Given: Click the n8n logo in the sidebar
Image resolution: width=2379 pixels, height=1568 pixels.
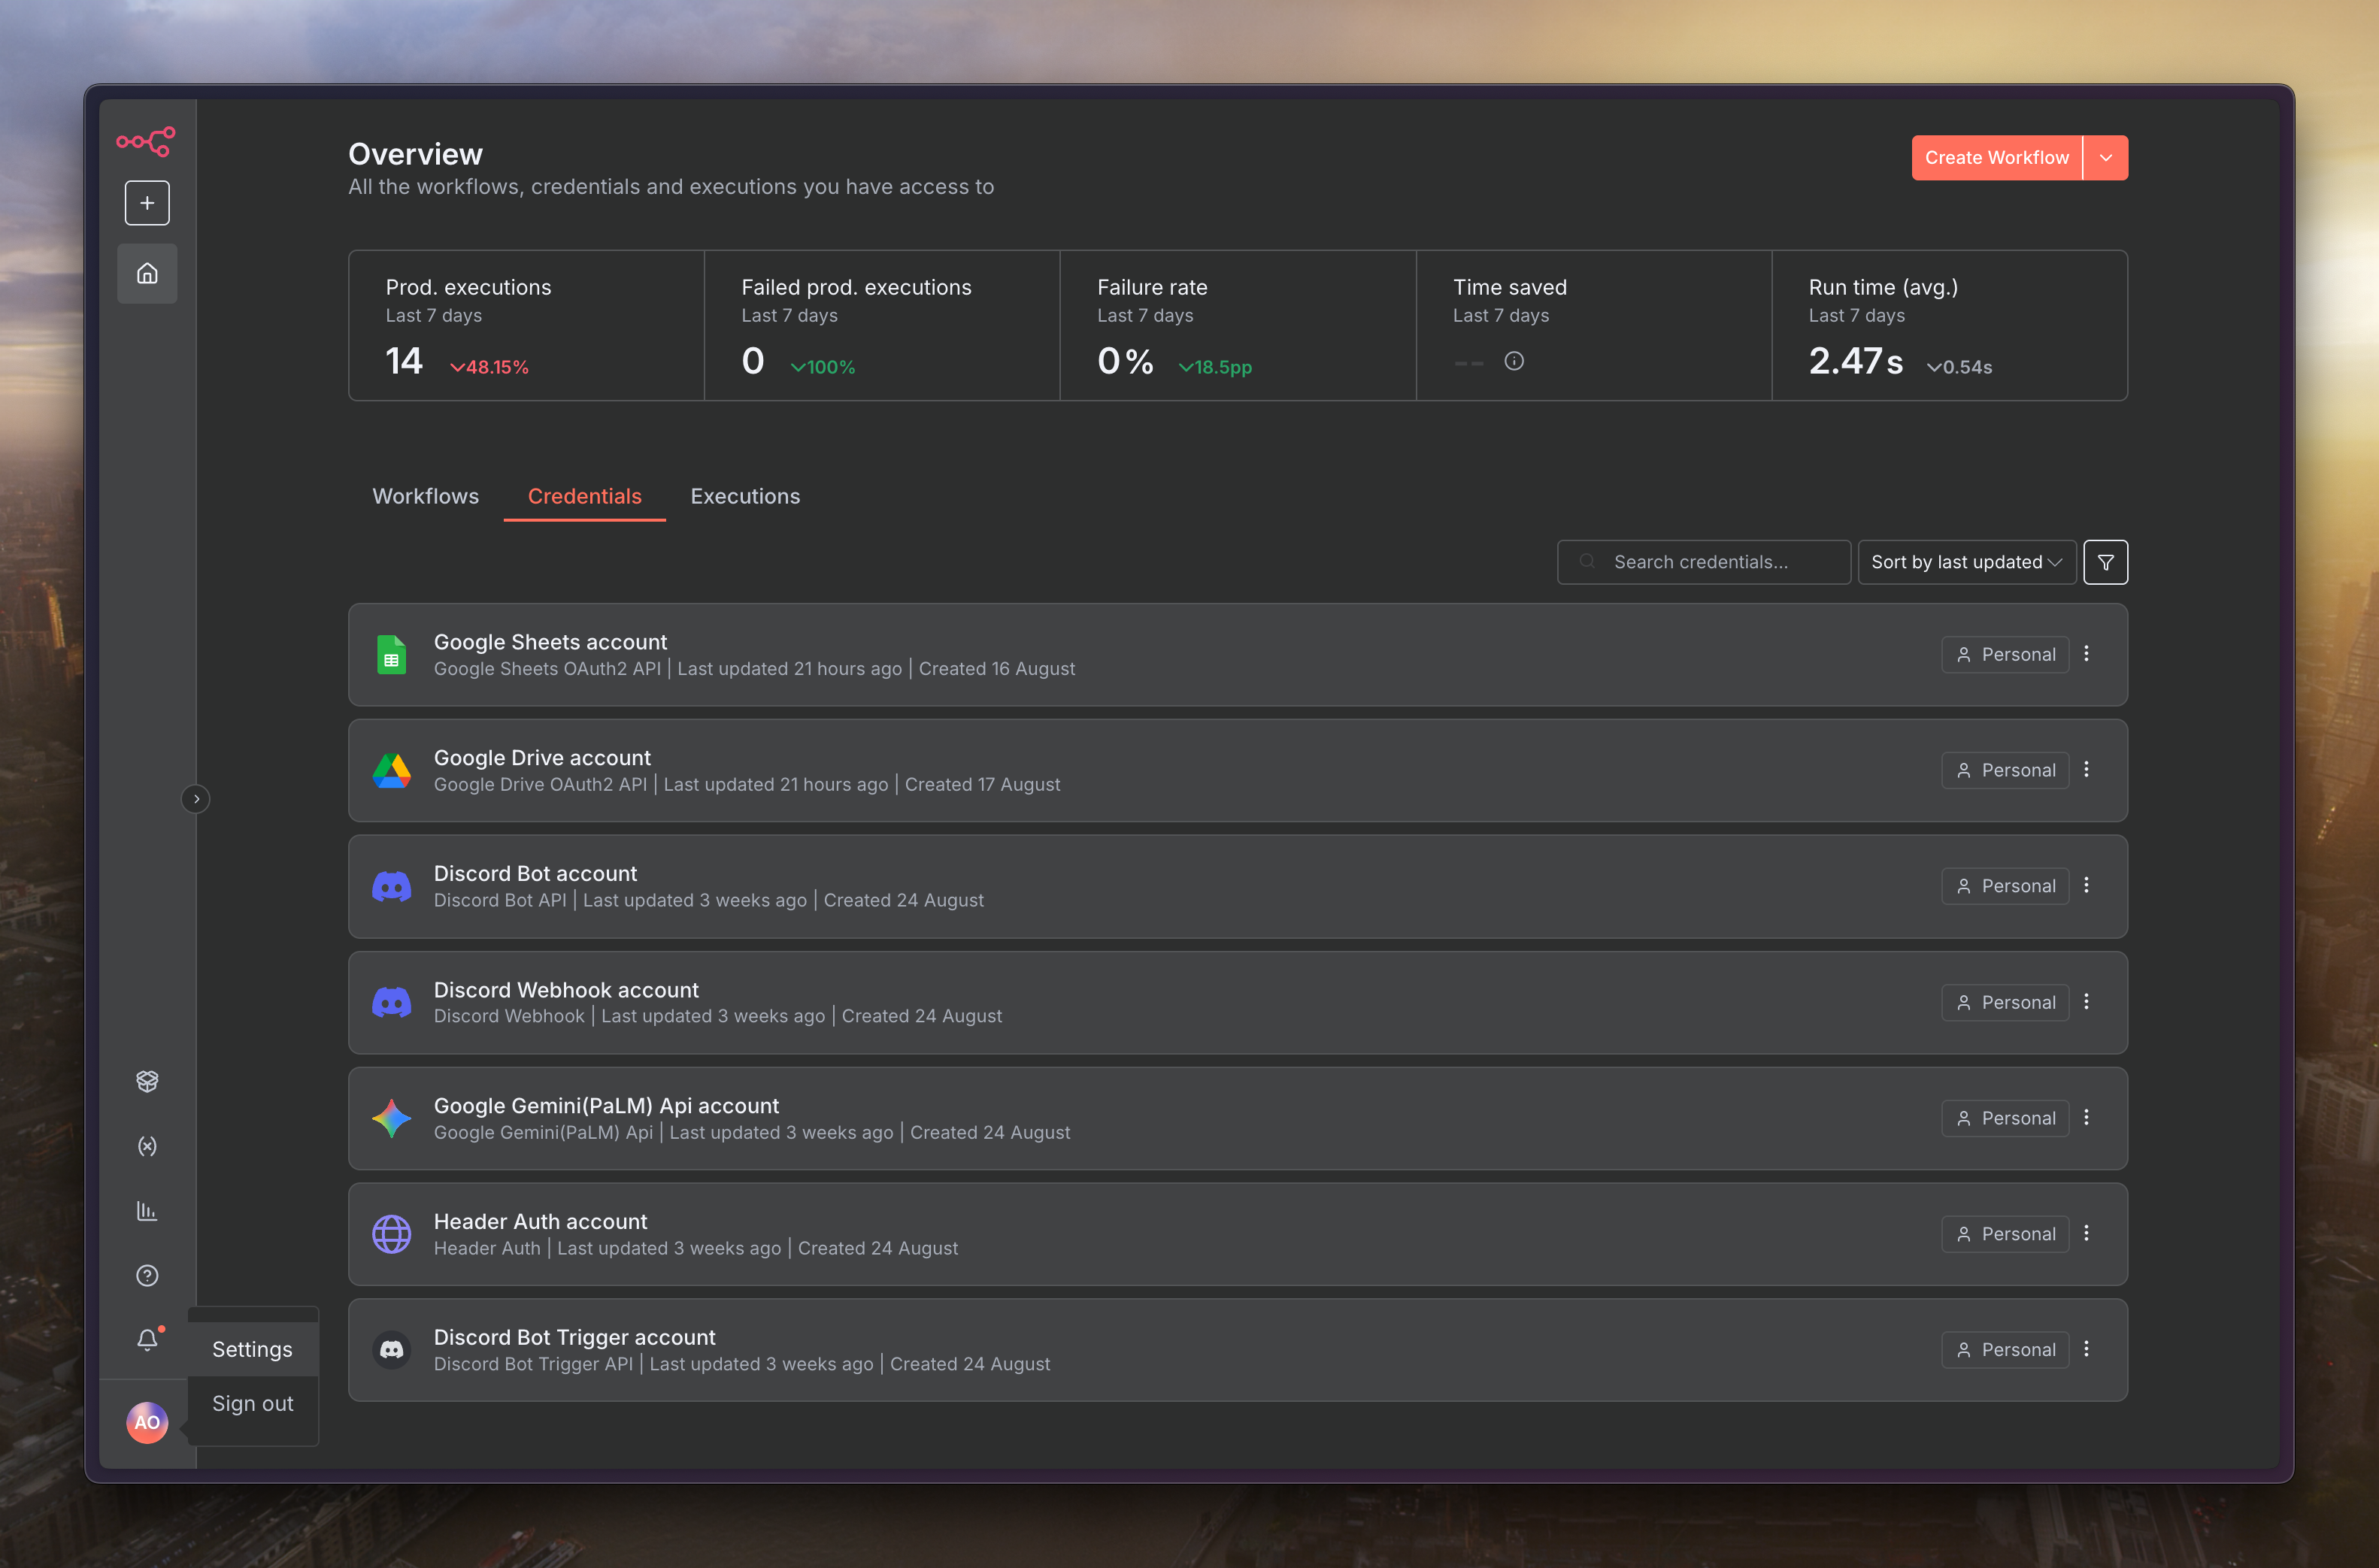Looking at the screenshot, I should (146, 141).
